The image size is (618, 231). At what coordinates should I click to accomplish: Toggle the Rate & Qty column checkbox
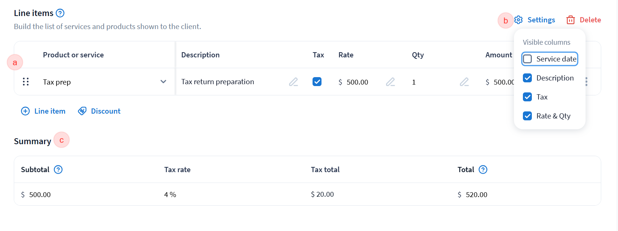527,116
